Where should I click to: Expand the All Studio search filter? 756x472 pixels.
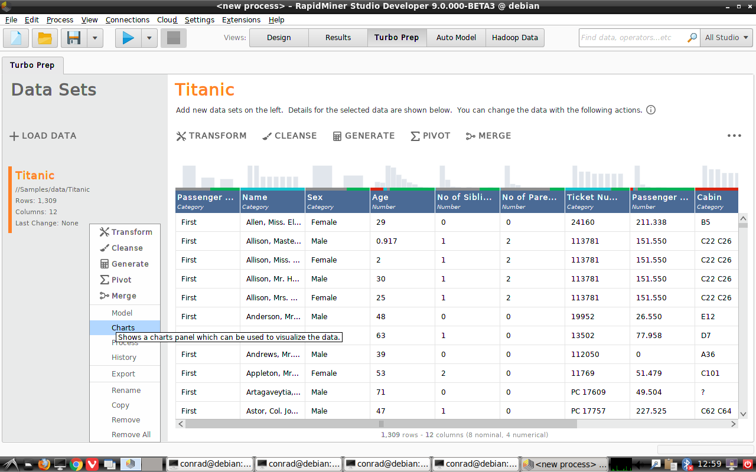(726, 37)
